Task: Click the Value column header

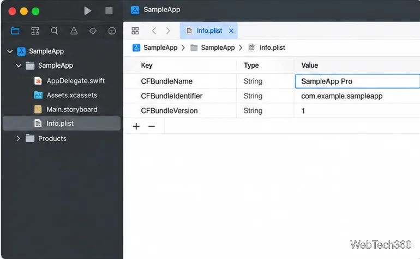Action: pyautogui.click(x=310, y=65)
